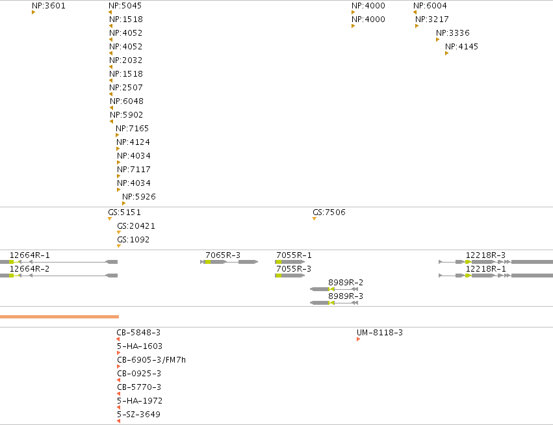
Task: Open the CB-5770-3 entry
Action: pos(139,387)
